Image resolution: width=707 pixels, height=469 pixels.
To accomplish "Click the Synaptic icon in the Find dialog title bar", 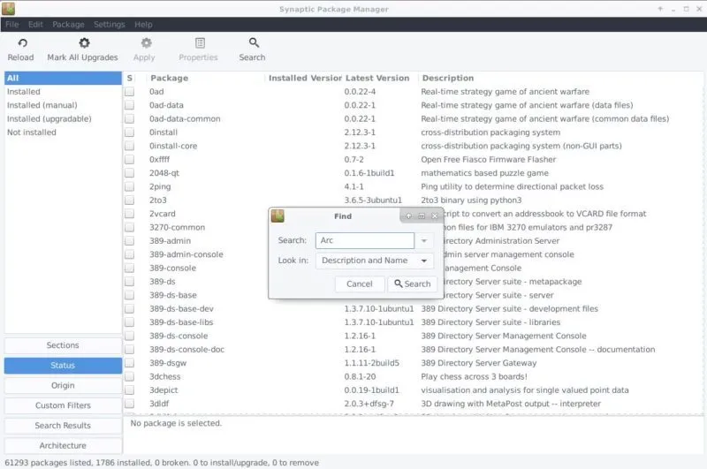I will 277,216.
